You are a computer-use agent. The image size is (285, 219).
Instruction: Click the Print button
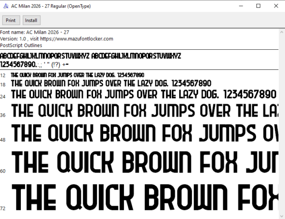coord(11,20)
